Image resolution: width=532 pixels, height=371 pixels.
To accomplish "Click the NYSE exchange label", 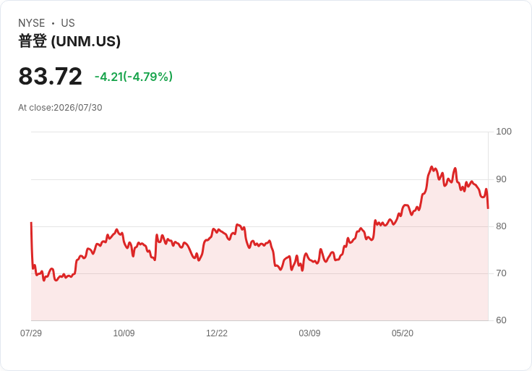I will 32,23.
